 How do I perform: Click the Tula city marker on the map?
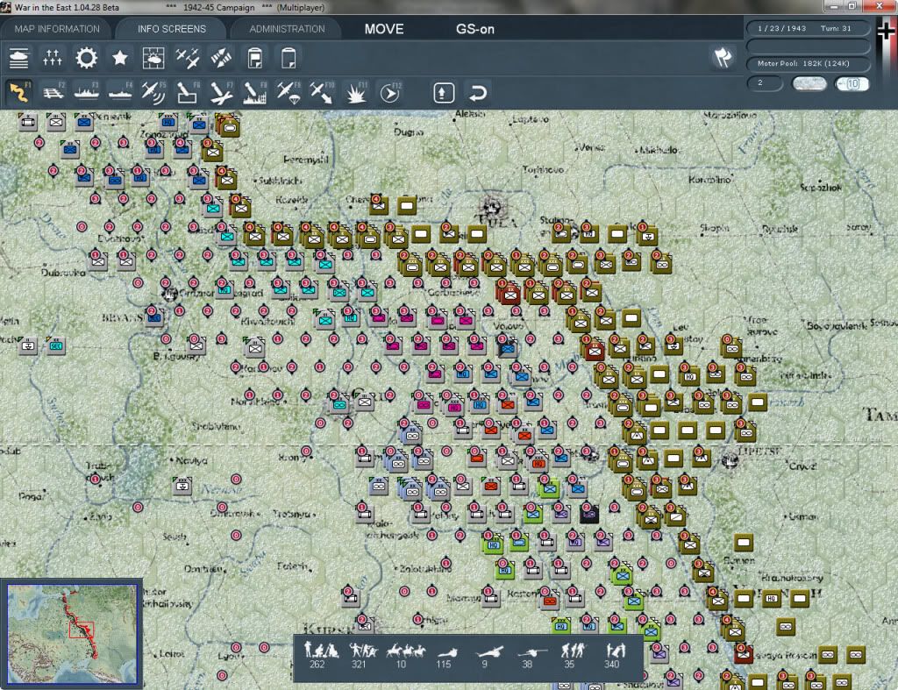point(492,210)
